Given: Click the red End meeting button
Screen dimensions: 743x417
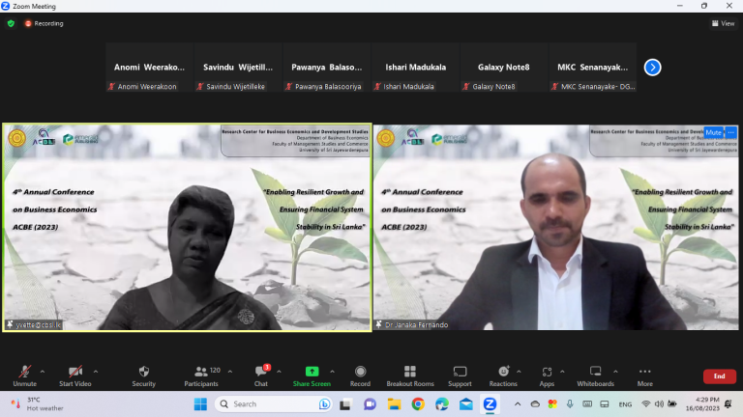Looking at the screenshot, I should click(719, 375).
